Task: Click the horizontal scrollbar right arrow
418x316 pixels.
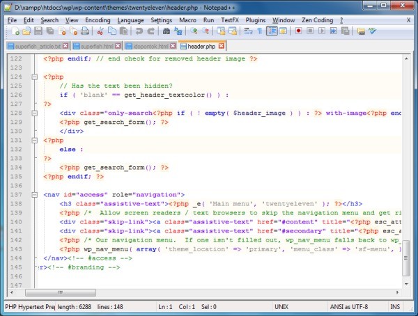Action: point(398,292)
